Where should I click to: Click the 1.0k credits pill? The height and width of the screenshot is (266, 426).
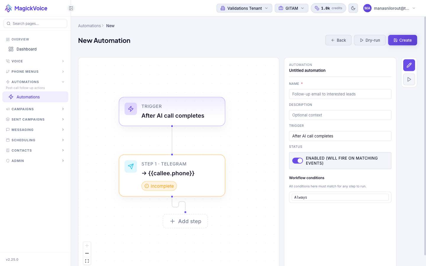tap(328, 8)
